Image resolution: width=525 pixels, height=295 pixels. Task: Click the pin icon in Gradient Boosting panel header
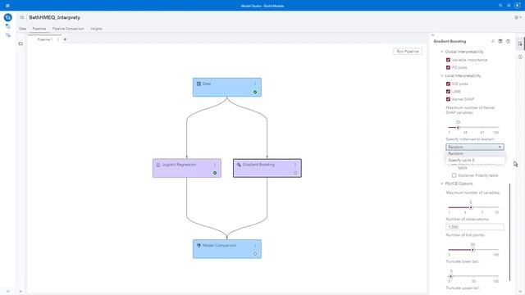(493, 41)
